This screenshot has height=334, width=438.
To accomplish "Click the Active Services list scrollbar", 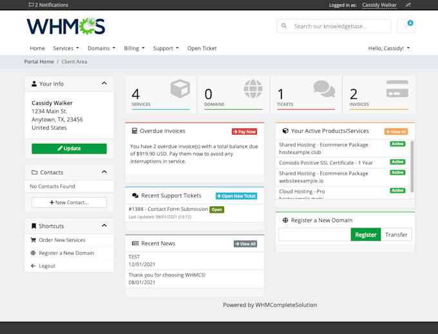I will [x=412, y=167].
